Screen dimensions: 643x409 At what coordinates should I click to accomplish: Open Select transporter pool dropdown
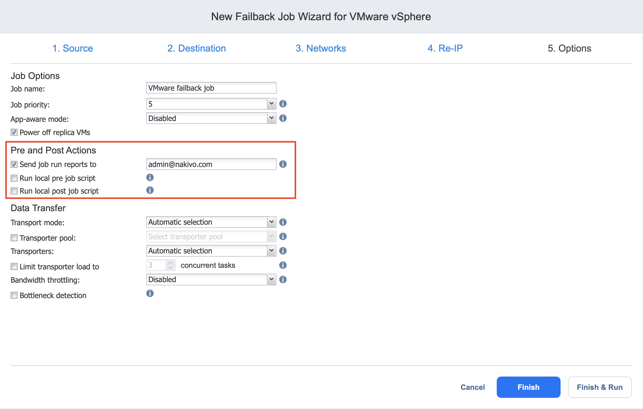tap(211, 236)
